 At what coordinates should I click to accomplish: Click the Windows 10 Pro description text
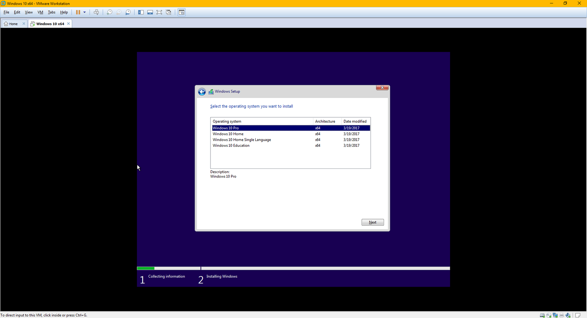[223, 177]
